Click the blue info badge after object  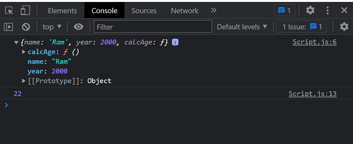175,42
